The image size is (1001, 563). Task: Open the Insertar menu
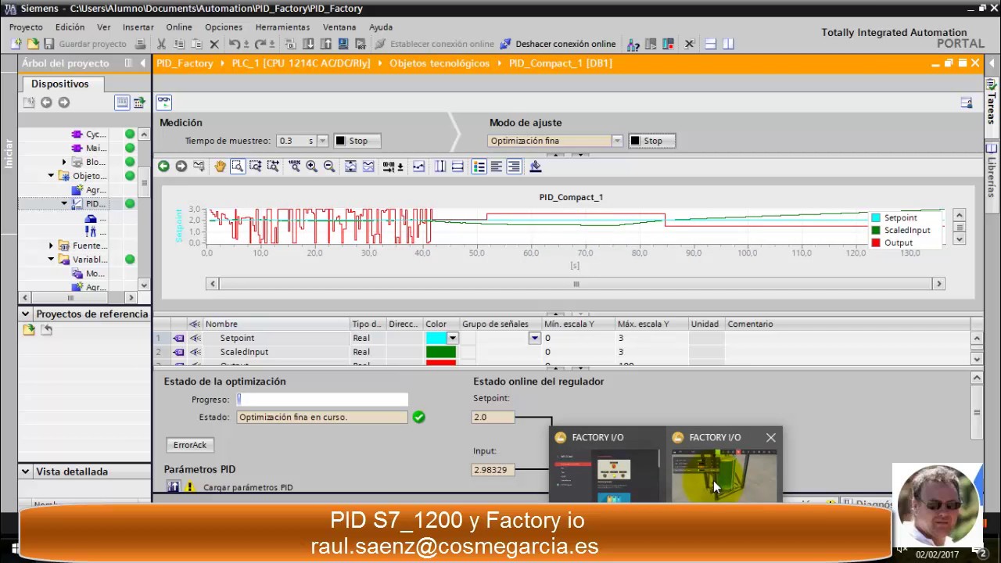tap(138, 27)
